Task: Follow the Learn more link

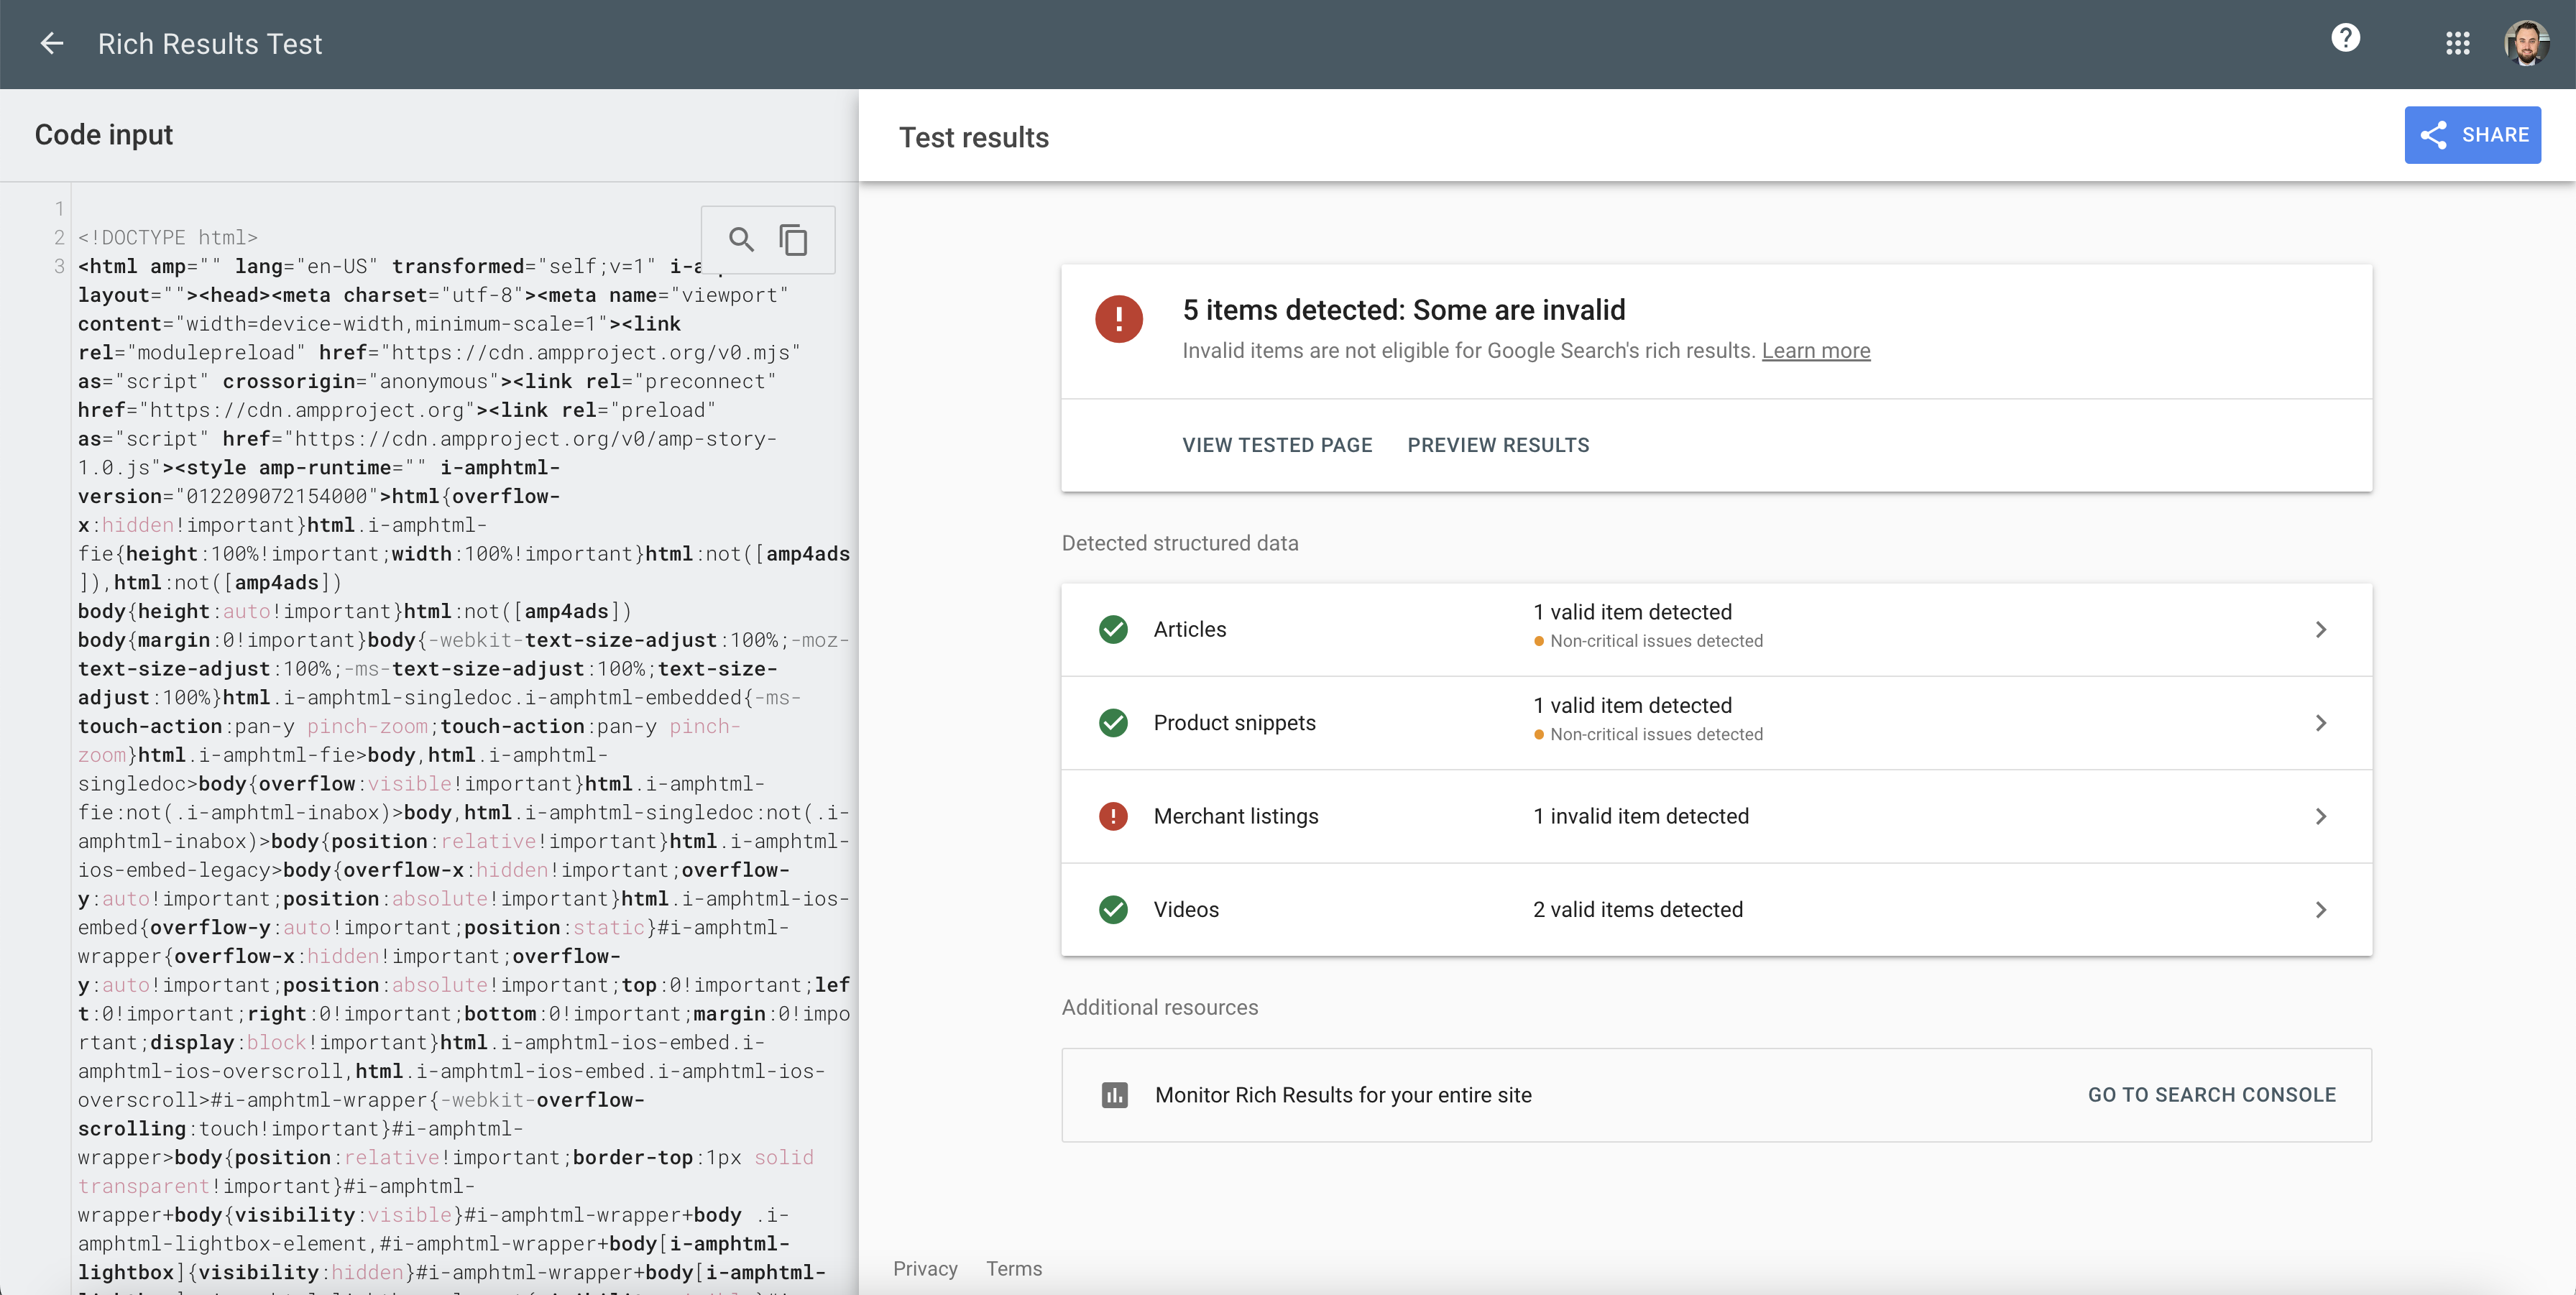Action: coord(1815,351)
